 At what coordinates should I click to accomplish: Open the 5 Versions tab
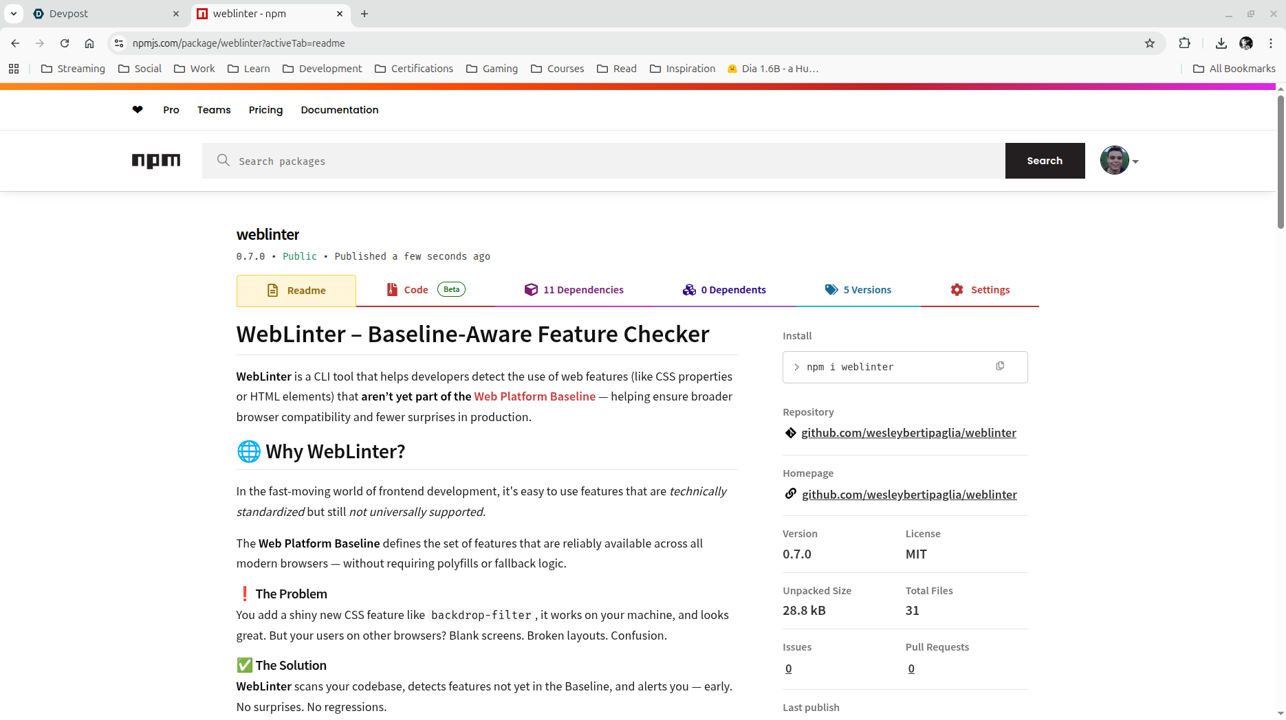pyautogui.click(x=858, y=290)
